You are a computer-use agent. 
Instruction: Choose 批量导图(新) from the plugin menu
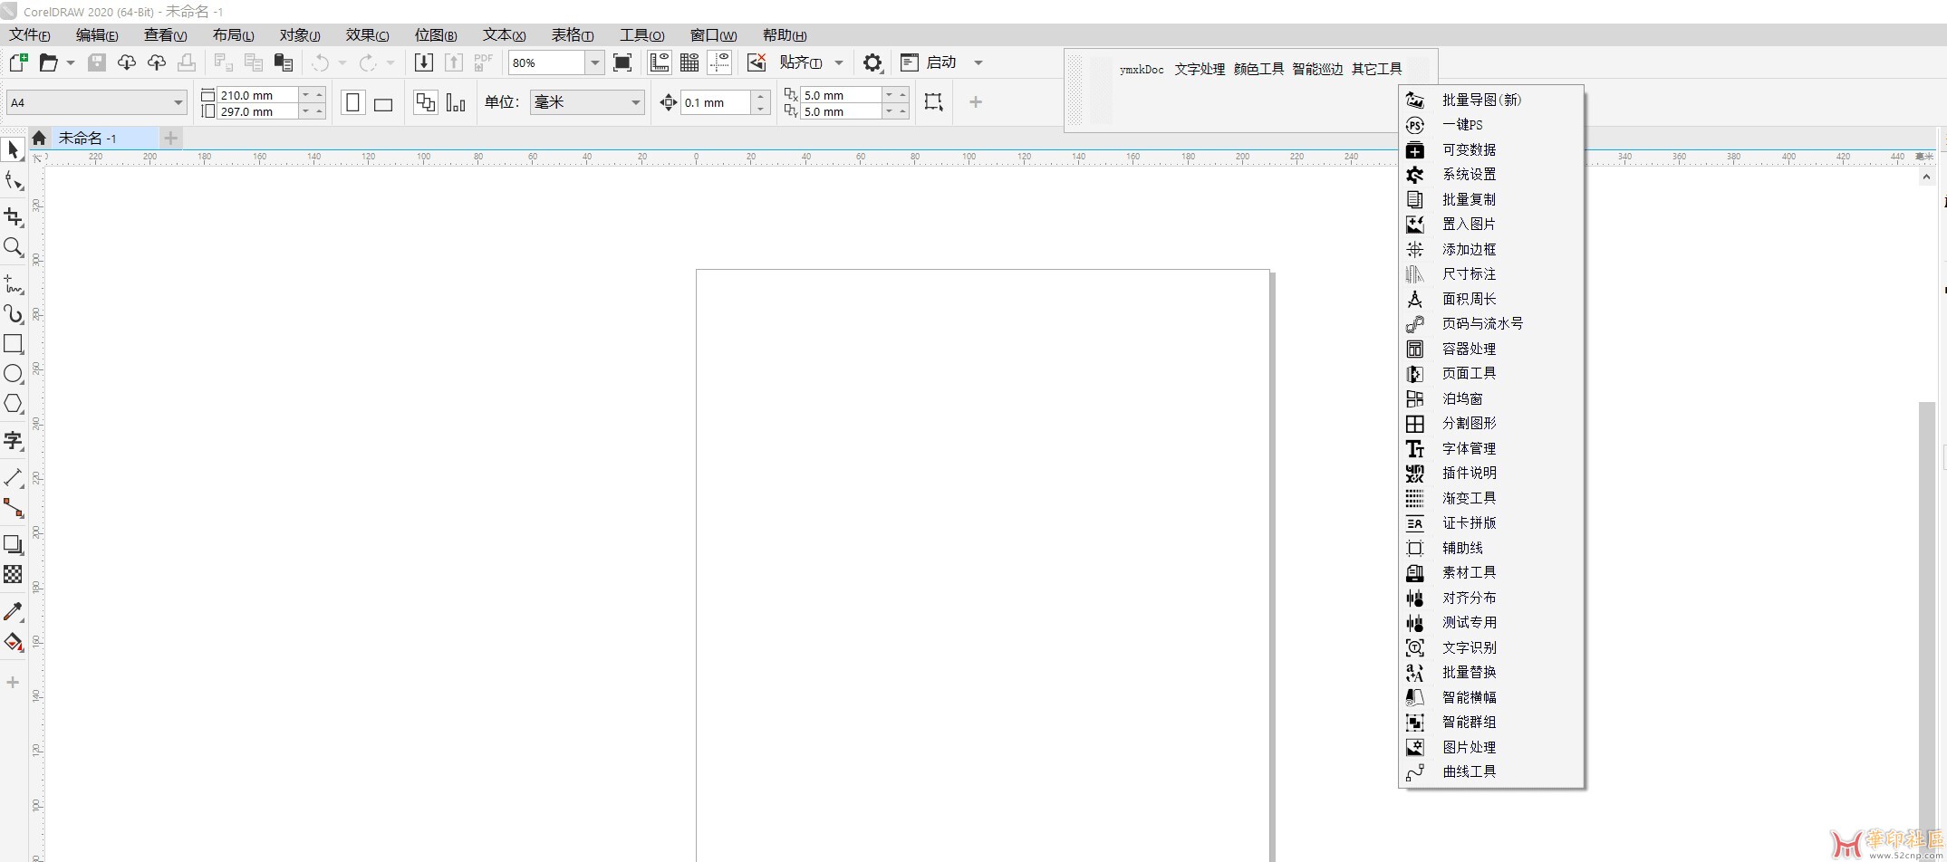[1491, 100]
